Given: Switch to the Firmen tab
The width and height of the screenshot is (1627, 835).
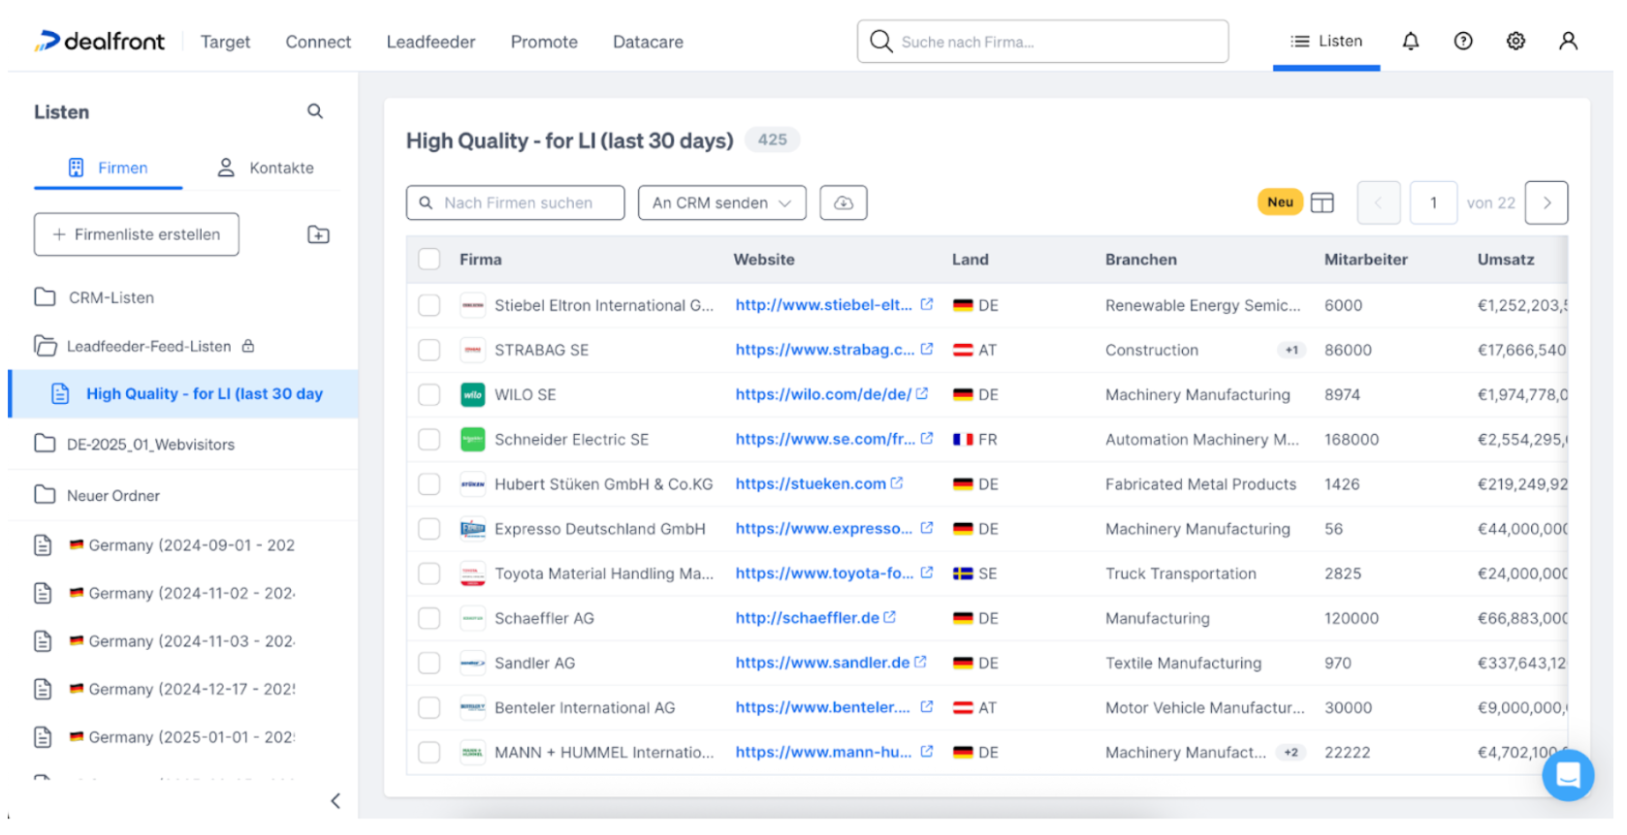Looking at the screenshot, I should (x=108, y=168).
